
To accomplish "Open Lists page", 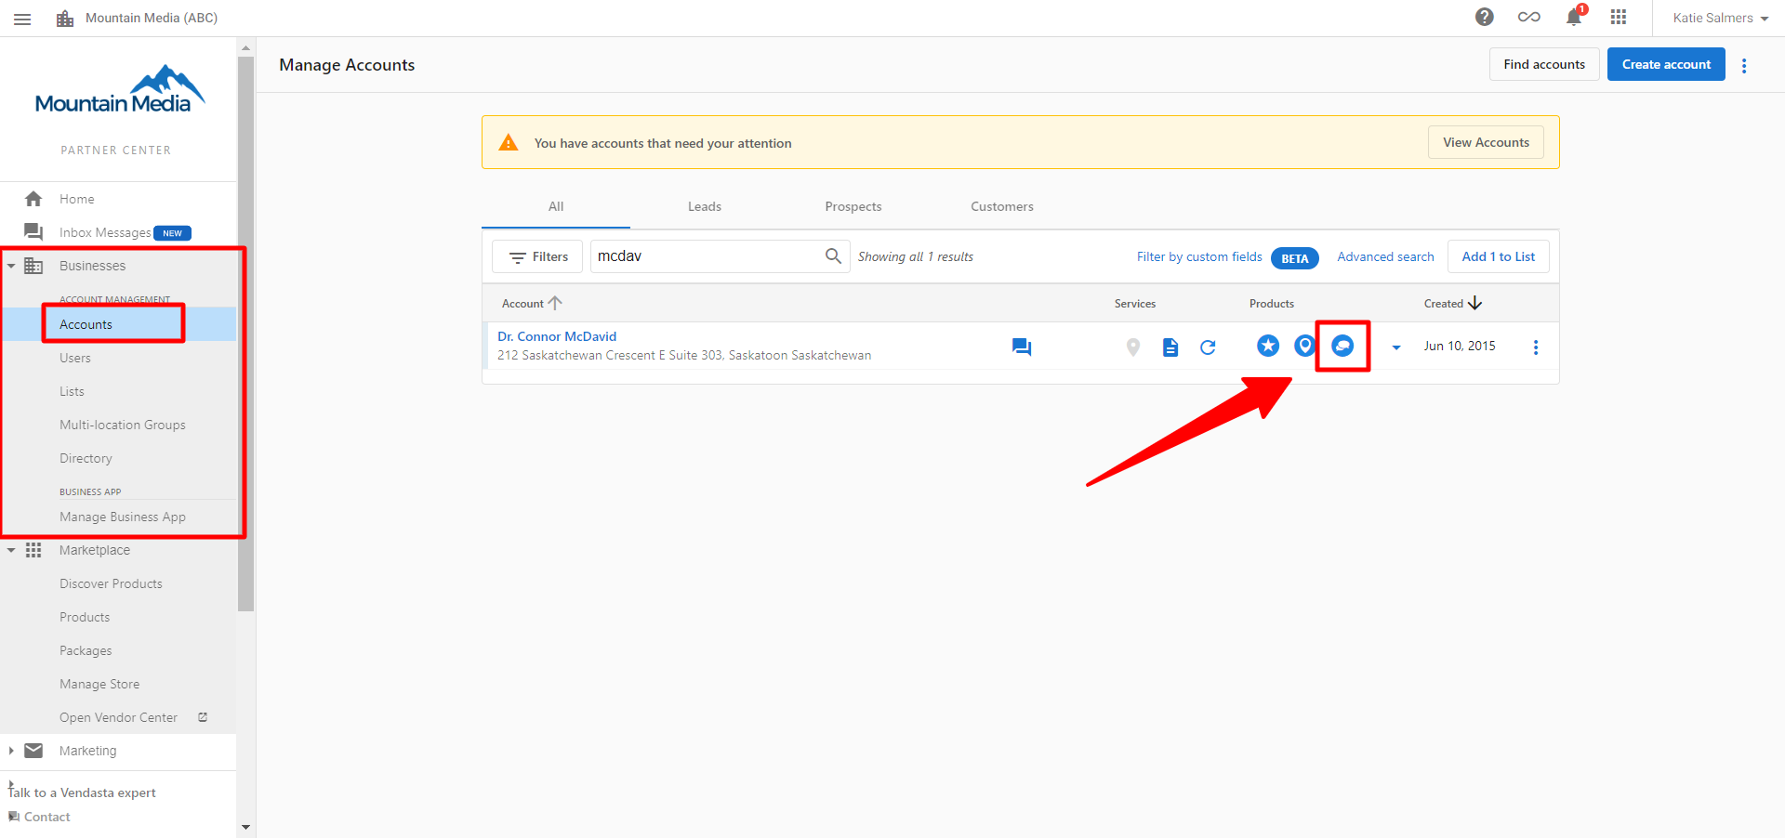I will pyautogui.click(x=72, y=391).
